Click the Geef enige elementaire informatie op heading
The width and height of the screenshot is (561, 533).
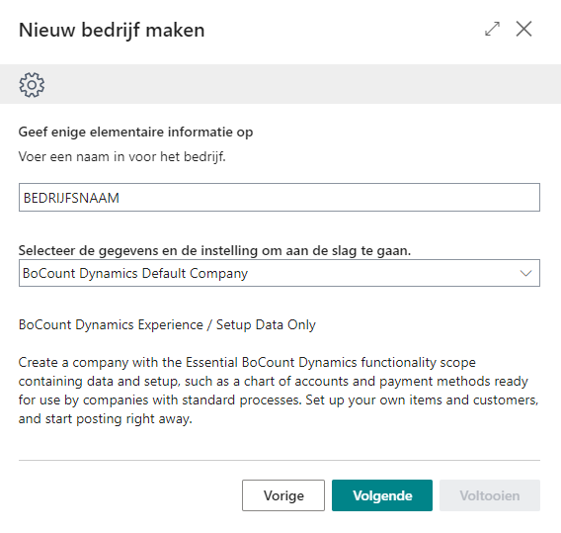click(x=135, y=133)
